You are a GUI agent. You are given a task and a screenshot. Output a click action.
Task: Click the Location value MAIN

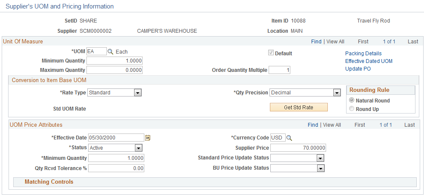pyautogui.click(x=297, y=31)
